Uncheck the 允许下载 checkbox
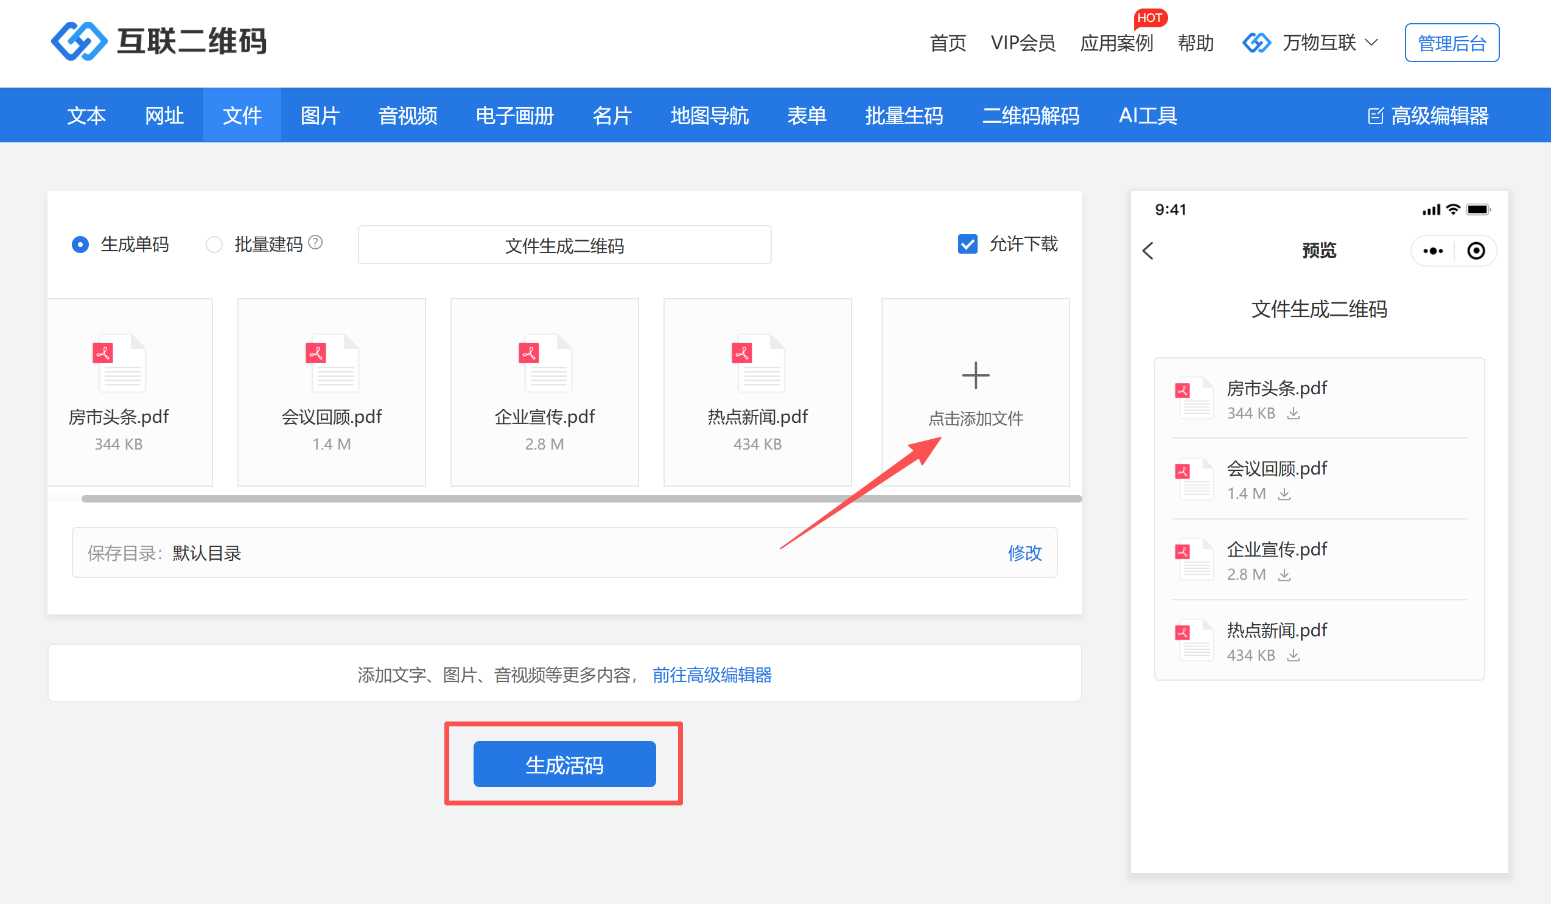 (x=967, y=244)
